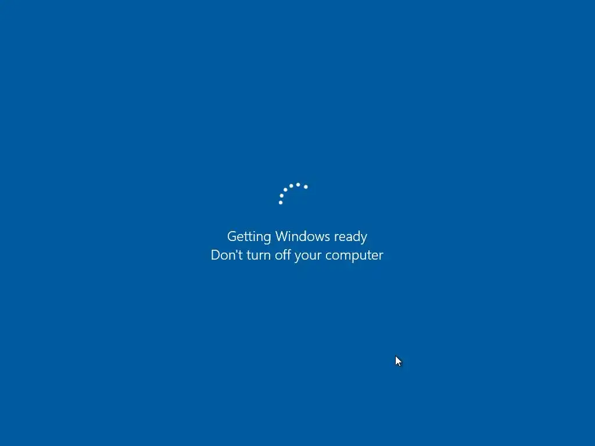The image size is (595, 446).
Task: Click the capital letter "D" in Don't
Action: [x=216, y=255]
